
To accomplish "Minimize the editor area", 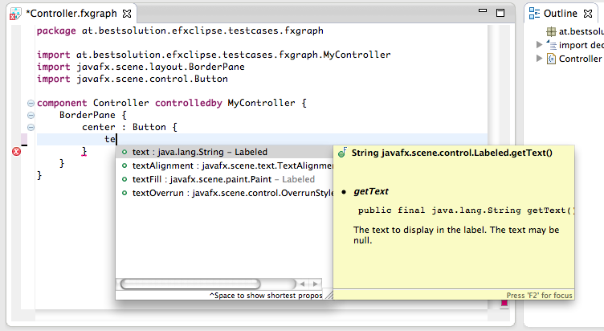I will (x=483, y=10).
